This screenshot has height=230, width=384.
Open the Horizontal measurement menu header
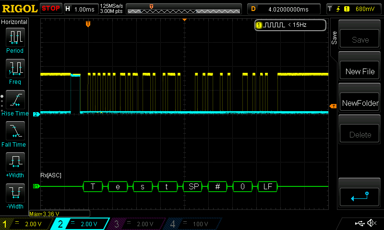(14, 22)
